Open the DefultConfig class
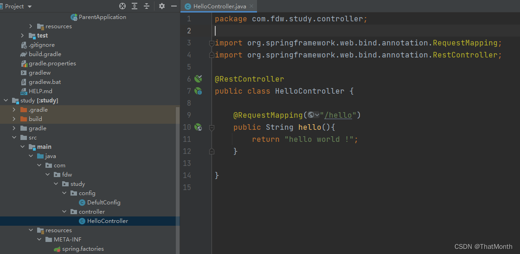 pyautogui.click(x=103, y=203)
